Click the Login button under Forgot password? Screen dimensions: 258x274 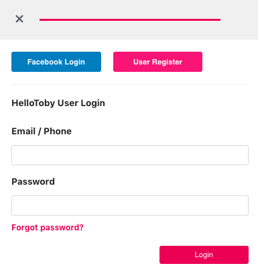(x=204, y=255)
